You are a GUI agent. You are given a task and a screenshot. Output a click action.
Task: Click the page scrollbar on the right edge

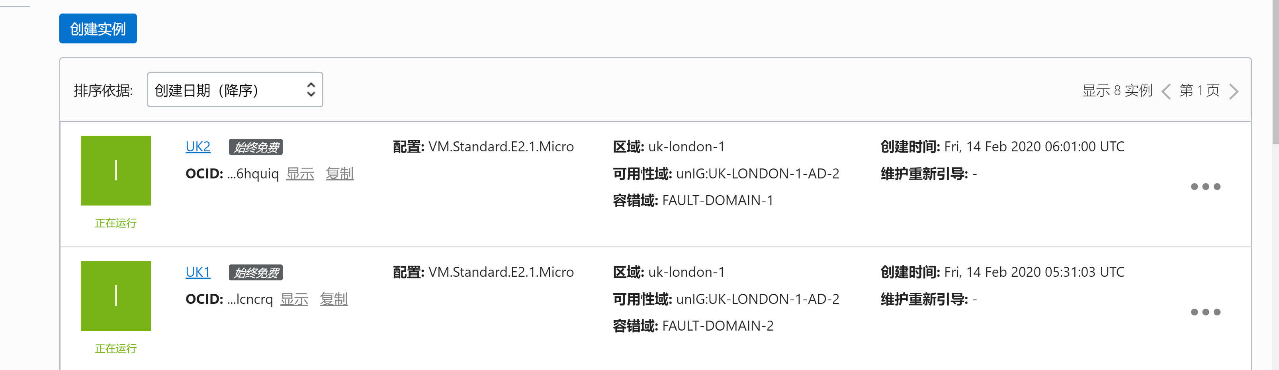pyautogui.click(x=1275, y=74)
